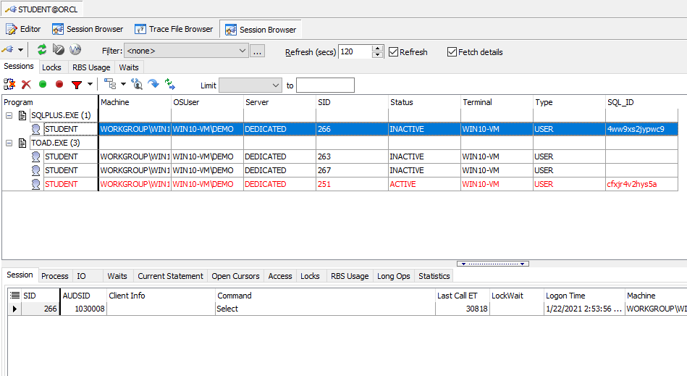Collapse the SQLPLUS.EXE (1) group
This screenshot has width=687, height=376.
[x=9, y=116]
